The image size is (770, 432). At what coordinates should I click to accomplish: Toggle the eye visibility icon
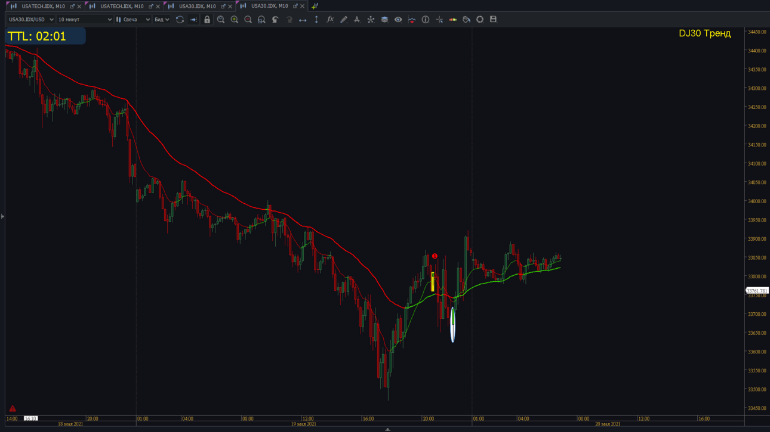[x=398, y=20]
